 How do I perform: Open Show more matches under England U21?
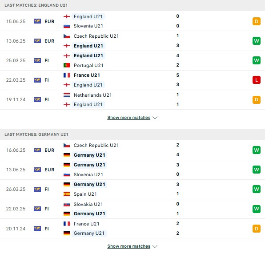click(x=129, y=118)
